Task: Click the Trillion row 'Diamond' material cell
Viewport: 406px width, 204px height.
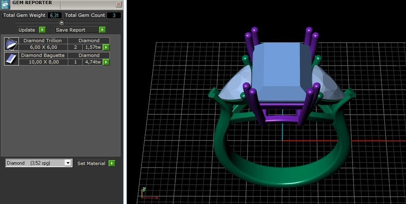Action: pyautogui.click(x=89, y=41)
